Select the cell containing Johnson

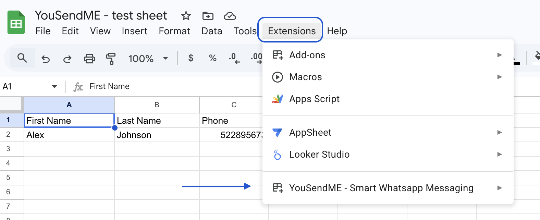coord(157,135)
